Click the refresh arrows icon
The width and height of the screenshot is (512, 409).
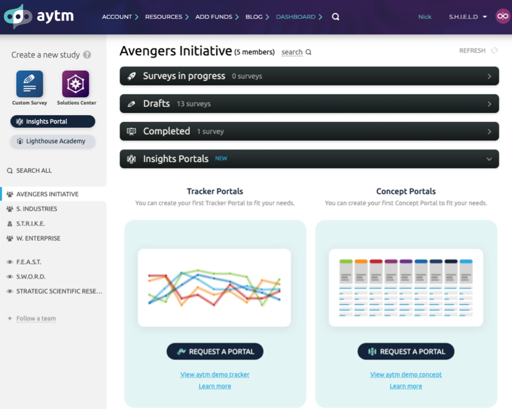coord(494,50)
